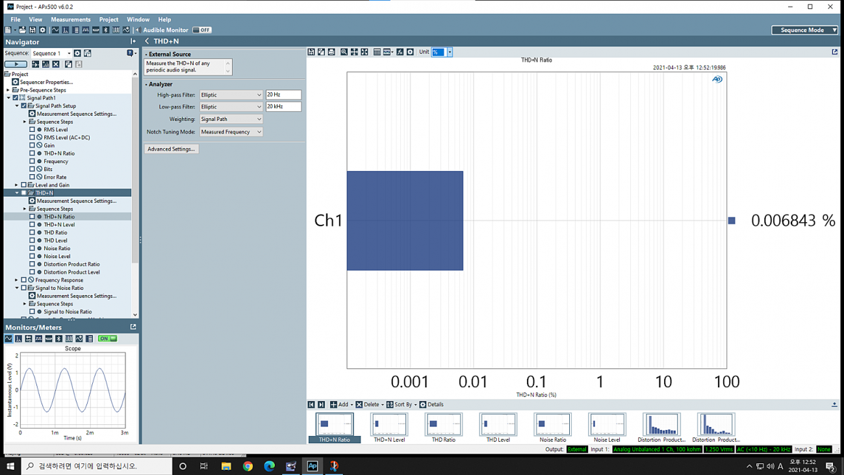This screenshot has height=475, width=844.
Task: Open the File menu
Action: [x=15, y=19]
